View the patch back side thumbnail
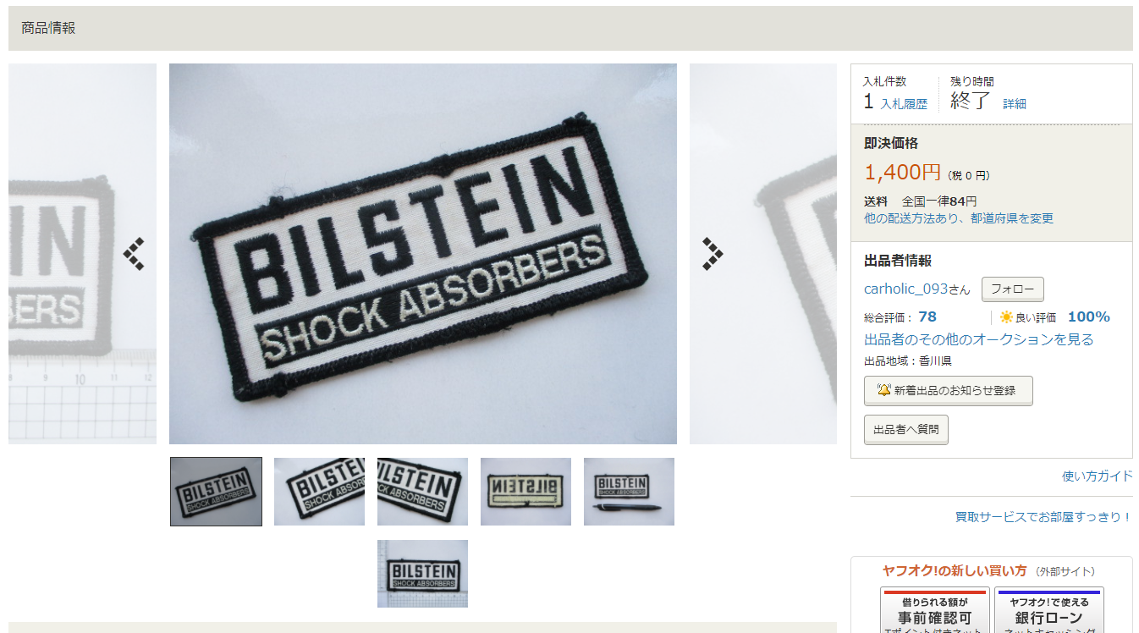Image resolution: width=1139 pixels, height=633 pixels. [x=525, y=492]
